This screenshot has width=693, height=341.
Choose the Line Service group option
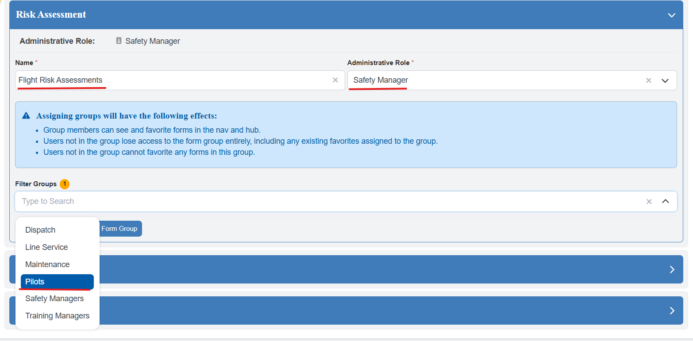[46, 247]
